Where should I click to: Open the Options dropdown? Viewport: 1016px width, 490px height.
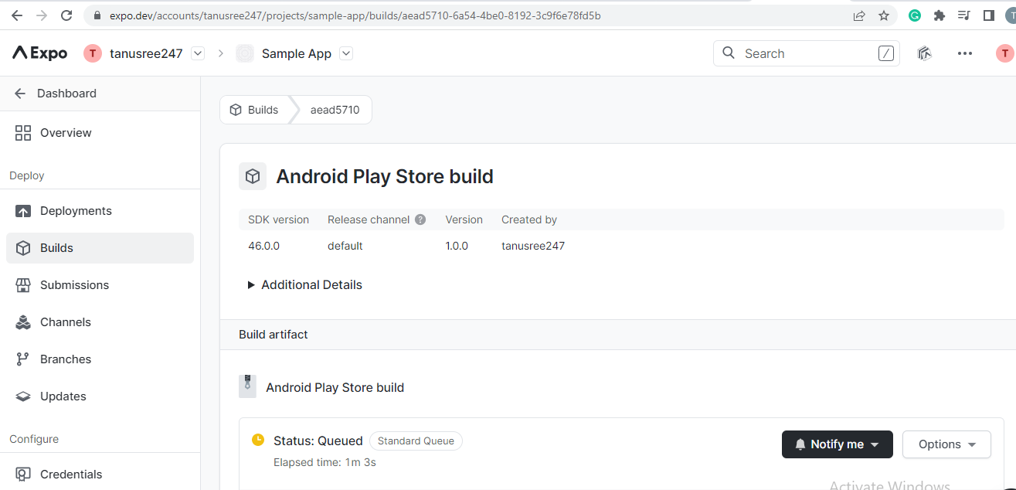946,444
